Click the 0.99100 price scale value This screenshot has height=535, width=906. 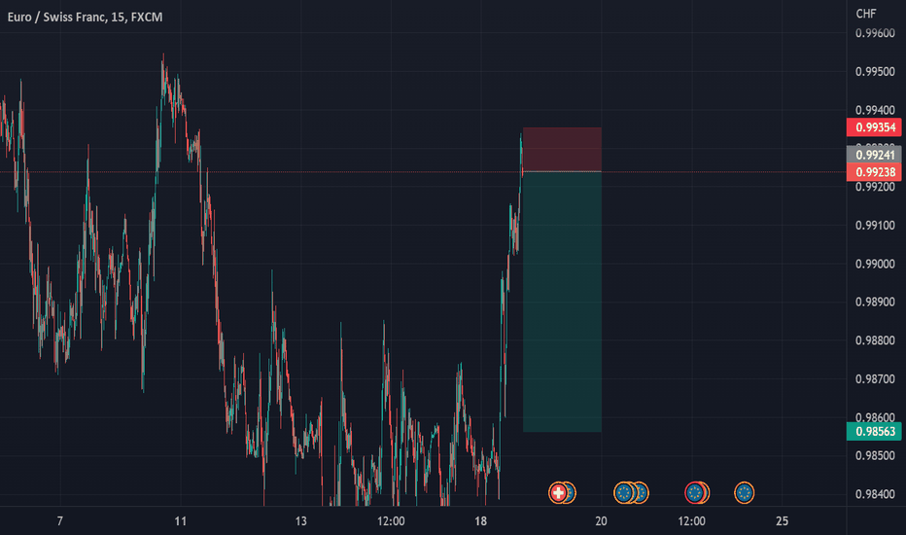[x=875, y=225]
